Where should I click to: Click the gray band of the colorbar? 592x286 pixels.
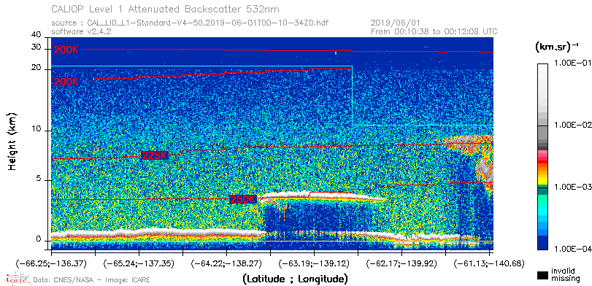tap(543, 134)
